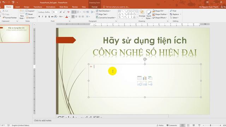Expand the Section dropdown

31,18
